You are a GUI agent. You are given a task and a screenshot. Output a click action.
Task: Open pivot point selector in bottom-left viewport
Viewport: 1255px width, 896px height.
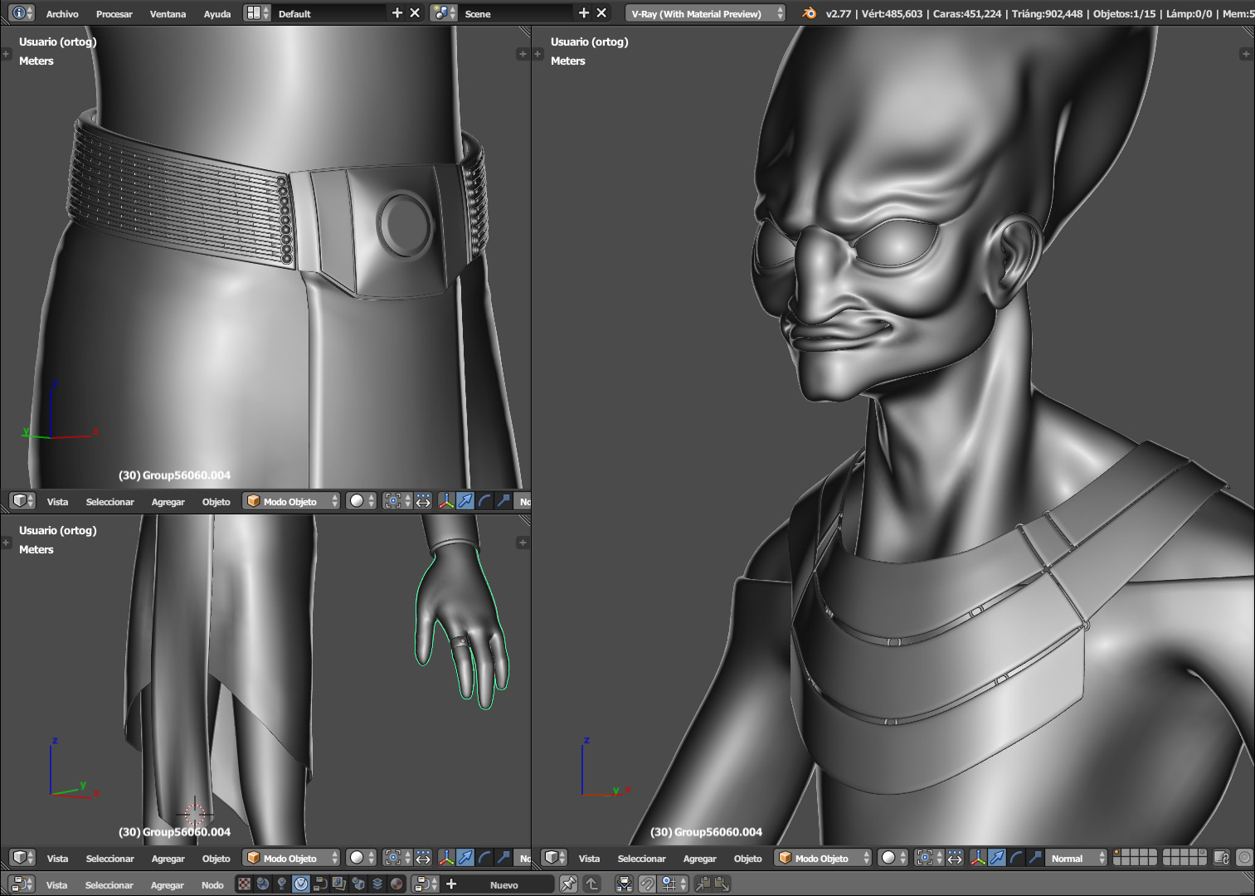pyautogui.click(x=397, y=858)
